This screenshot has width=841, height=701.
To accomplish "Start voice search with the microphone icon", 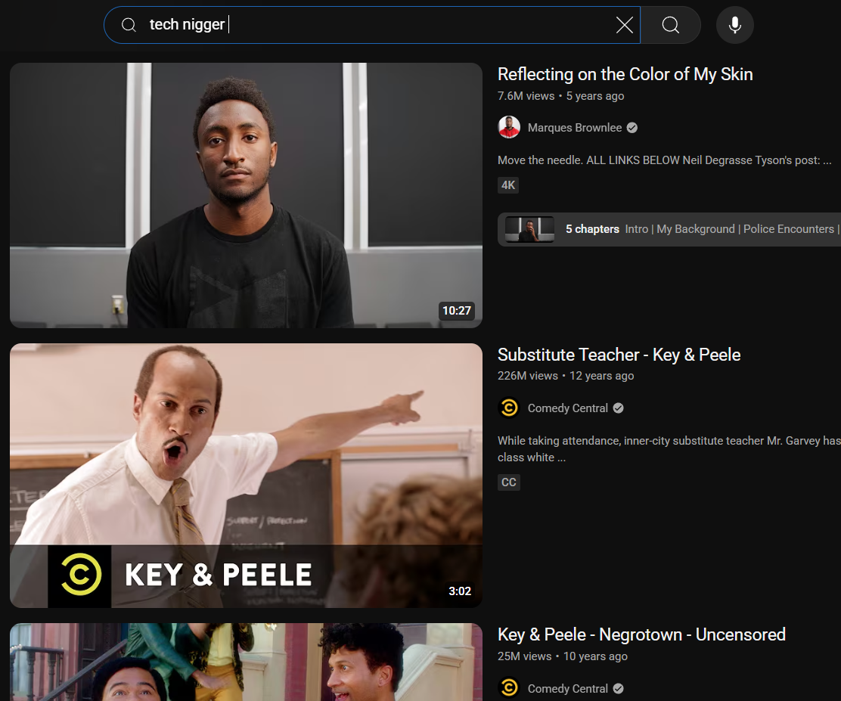I will [x=735, y=25].
